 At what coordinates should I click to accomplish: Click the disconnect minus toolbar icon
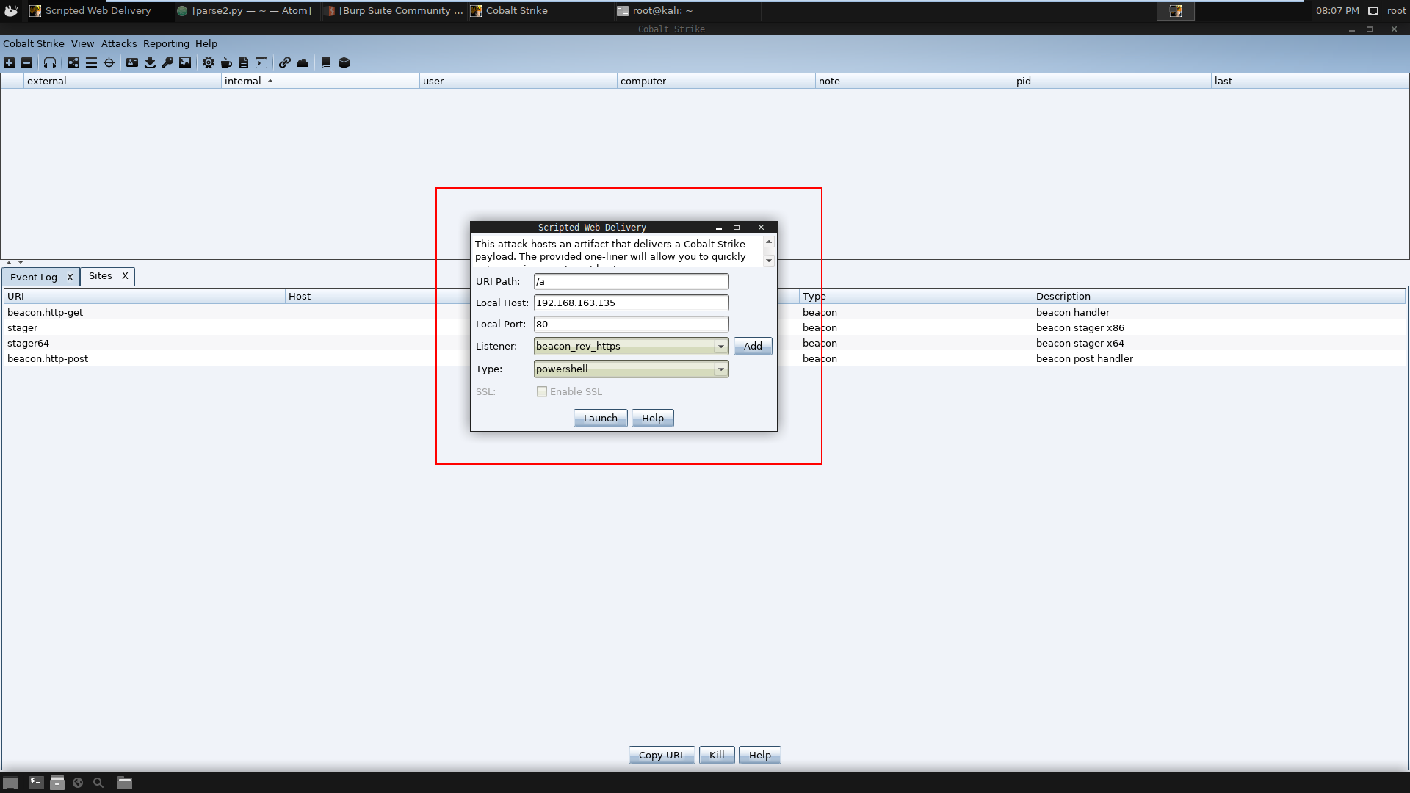27,63
